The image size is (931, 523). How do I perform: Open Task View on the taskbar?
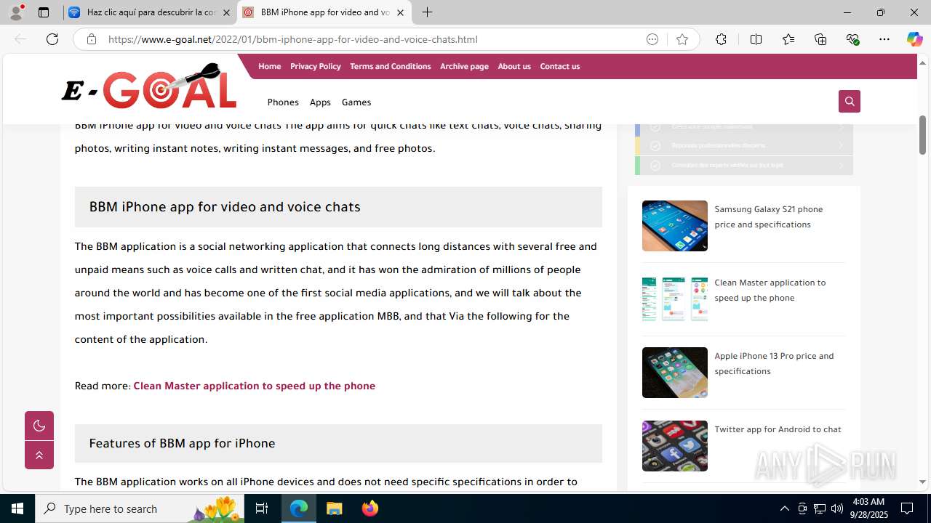pyautogui.click(x=262, y=508)
